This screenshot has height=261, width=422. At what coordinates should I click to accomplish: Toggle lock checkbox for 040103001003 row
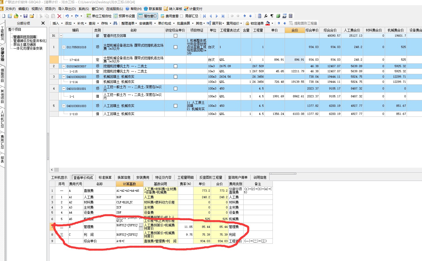175,106
